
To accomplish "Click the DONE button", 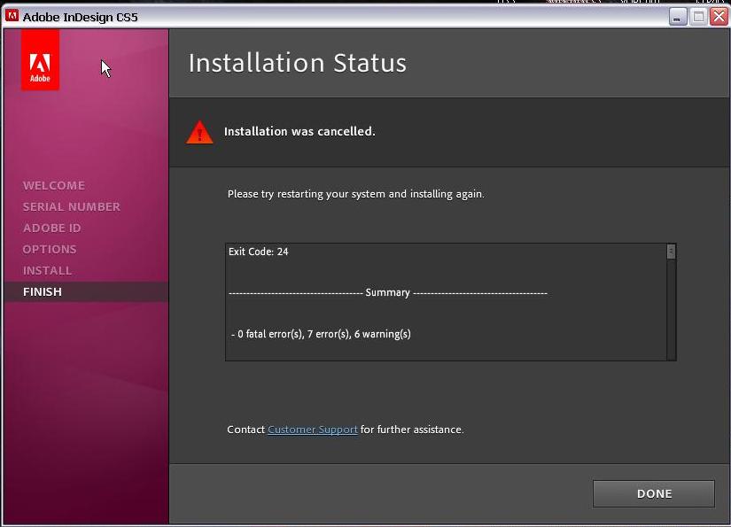I will point(654,493).
